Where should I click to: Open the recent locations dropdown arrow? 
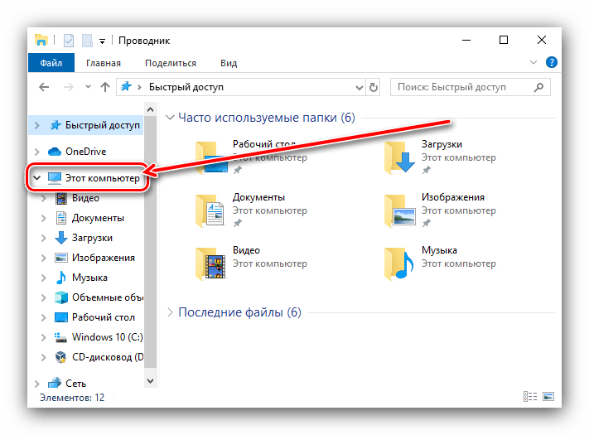click(x=88, y=87)
